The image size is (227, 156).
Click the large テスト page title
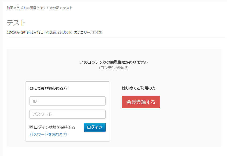(16, 23)
